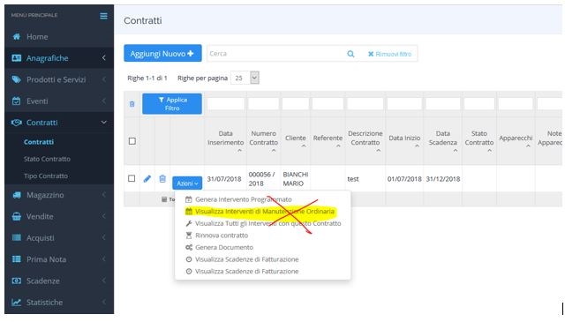This screenshot has height=322, width=565.
Task: Open Contratti submenu item
Action: click(x=39, y=142)
